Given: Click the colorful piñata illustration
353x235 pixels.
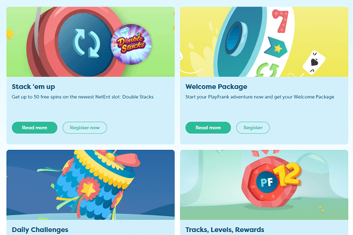Looking at the screenshot, I should point(95,184).
